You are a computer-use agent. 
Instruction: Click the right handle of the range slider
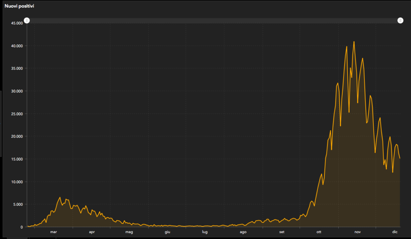pyautogui.click(x=400, y=20)
